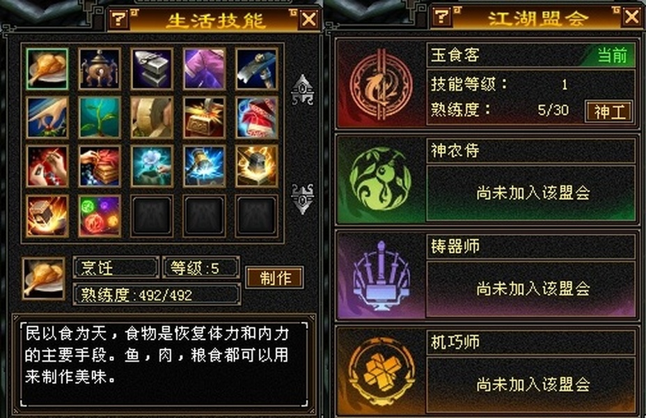
Task: Select the cooking chicken leg skill icon
Action: click(x=47, y=69)
